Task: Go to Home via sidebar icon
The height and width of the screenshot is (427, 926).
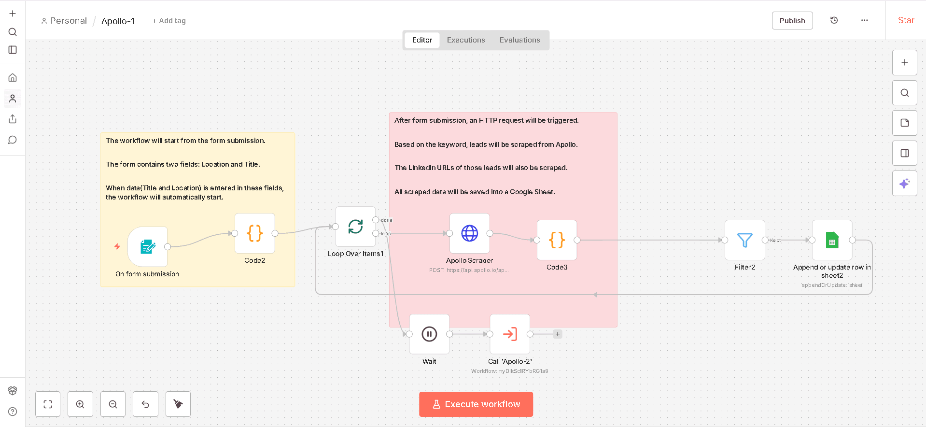Action: [13, 78]
